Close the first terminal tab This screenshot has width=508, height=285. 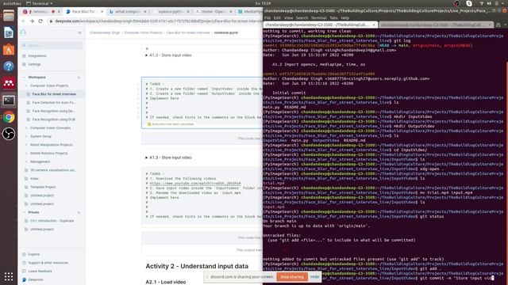374,25
